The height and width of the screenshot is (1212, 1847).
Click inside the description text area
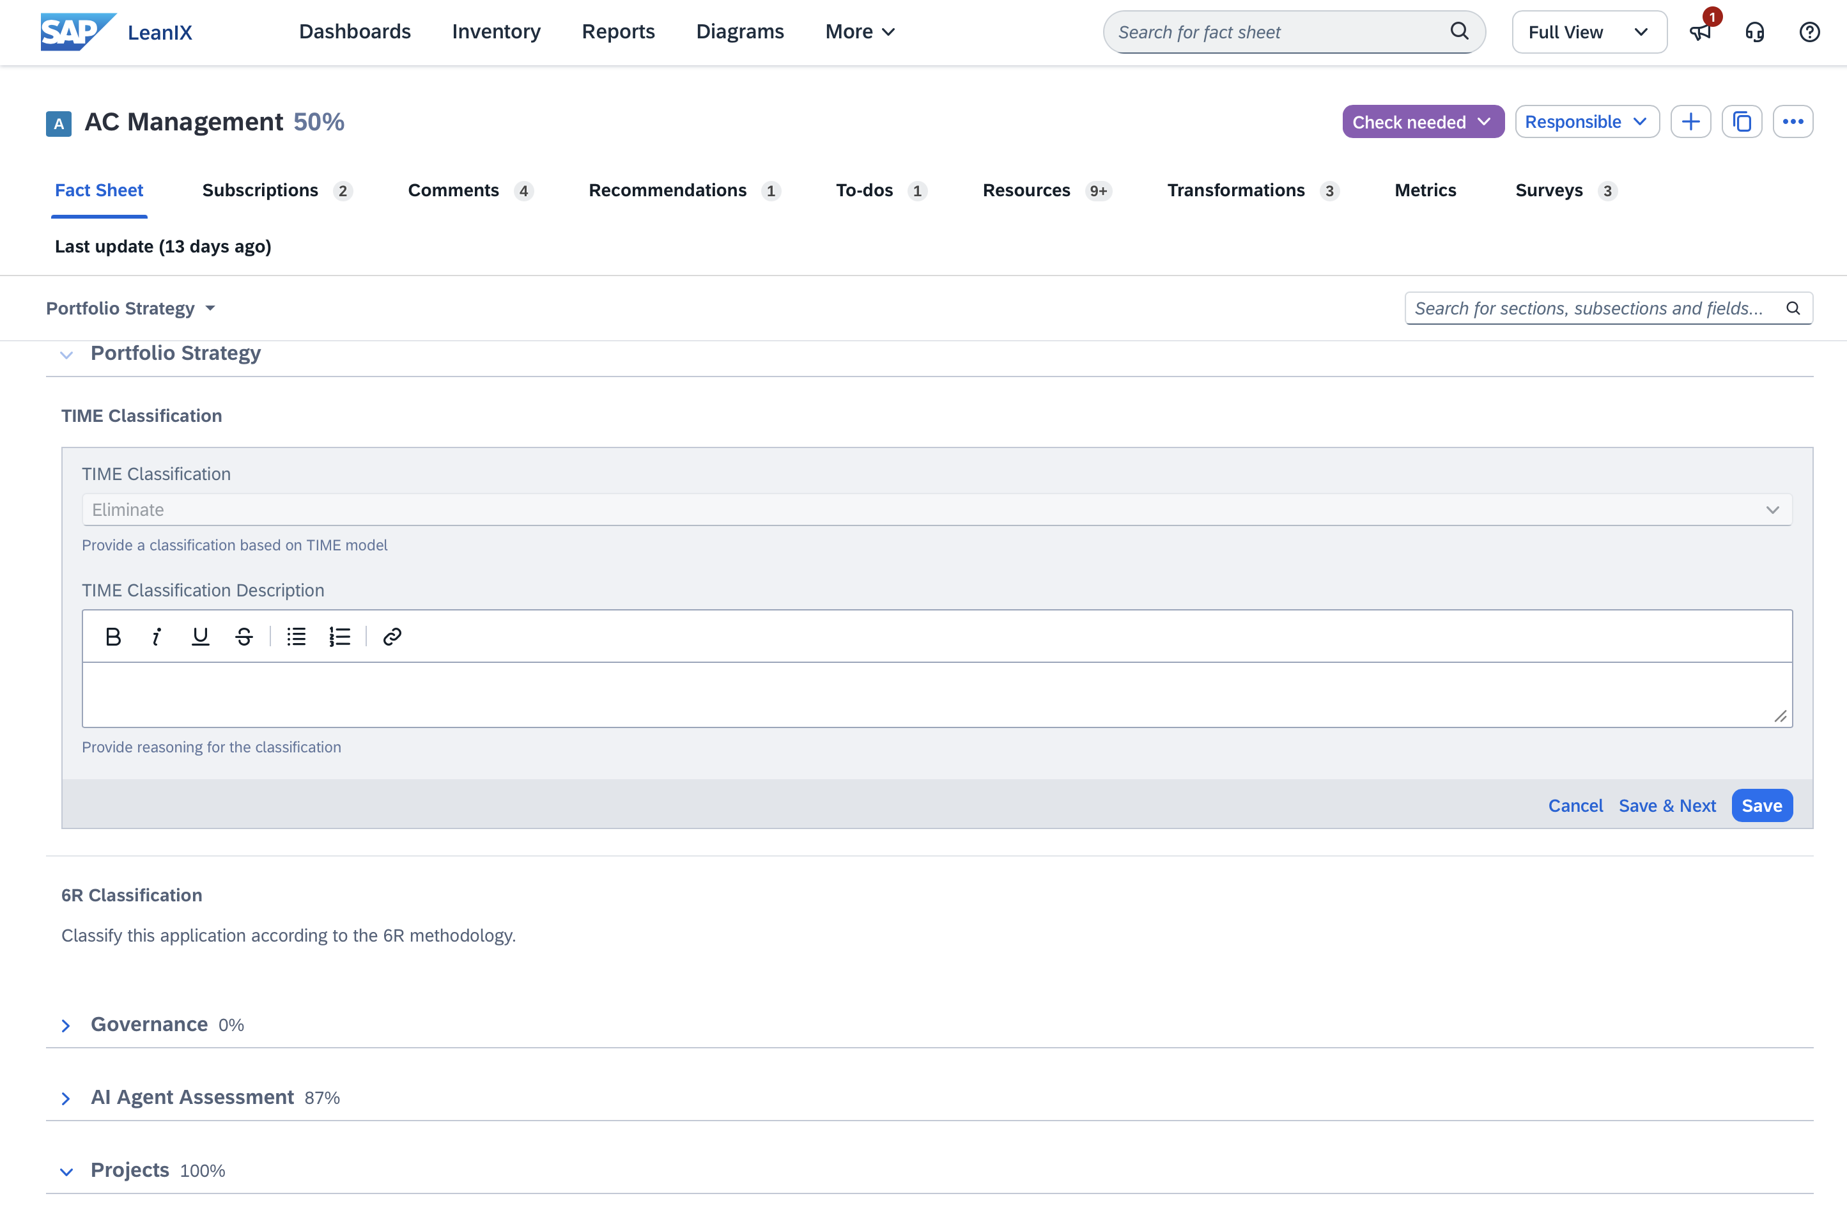coord(937,695)
